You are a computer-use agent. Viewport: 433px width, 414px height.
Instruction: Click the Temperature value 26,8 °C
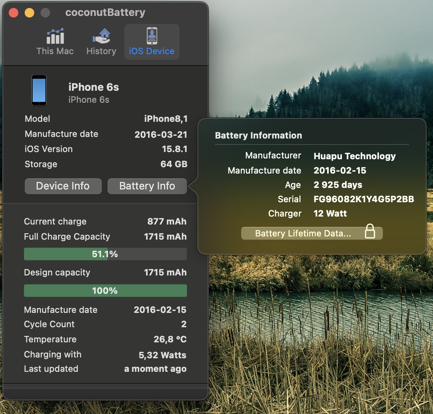[x=170, y=339]
